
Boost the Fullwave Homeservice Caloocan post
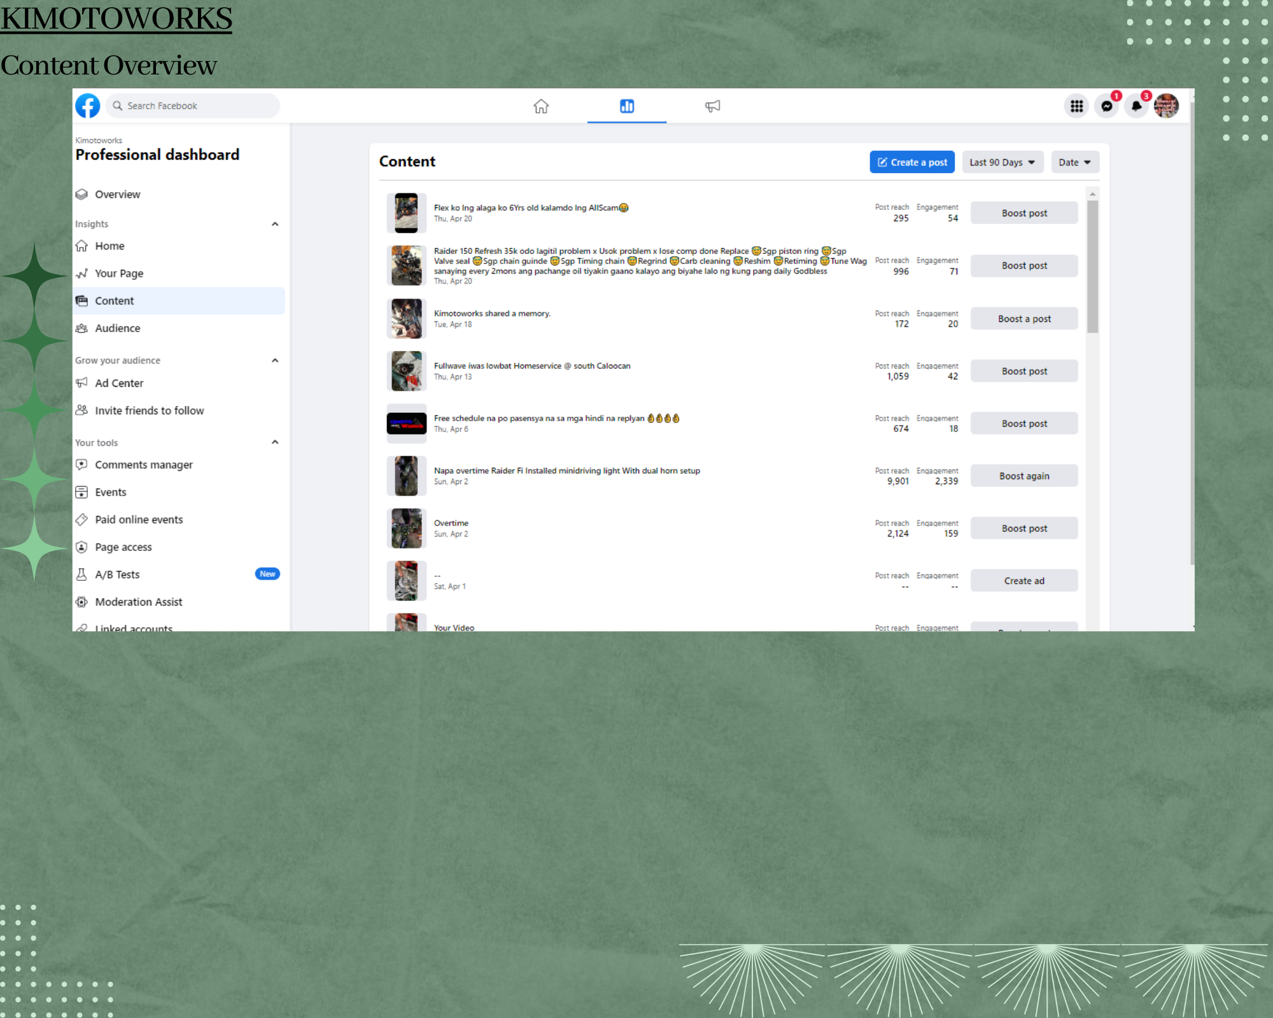click(x=1024, y=371)
